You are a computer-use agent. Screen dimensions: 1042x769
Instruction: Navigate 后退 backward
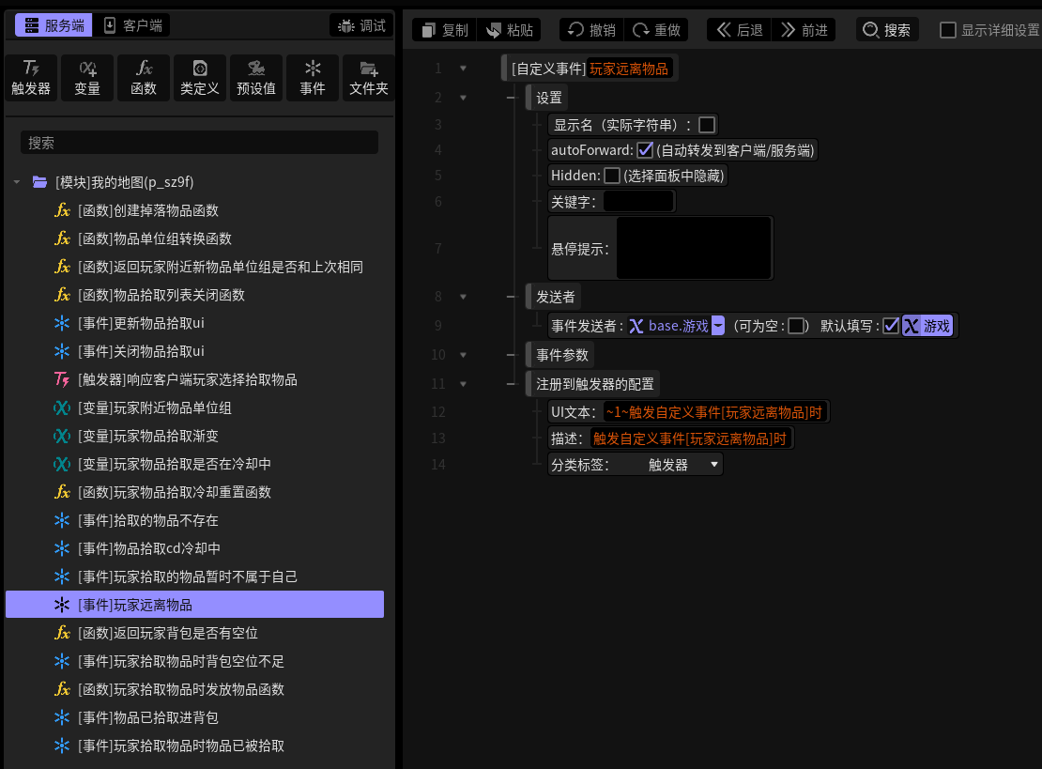click(739, 30)
